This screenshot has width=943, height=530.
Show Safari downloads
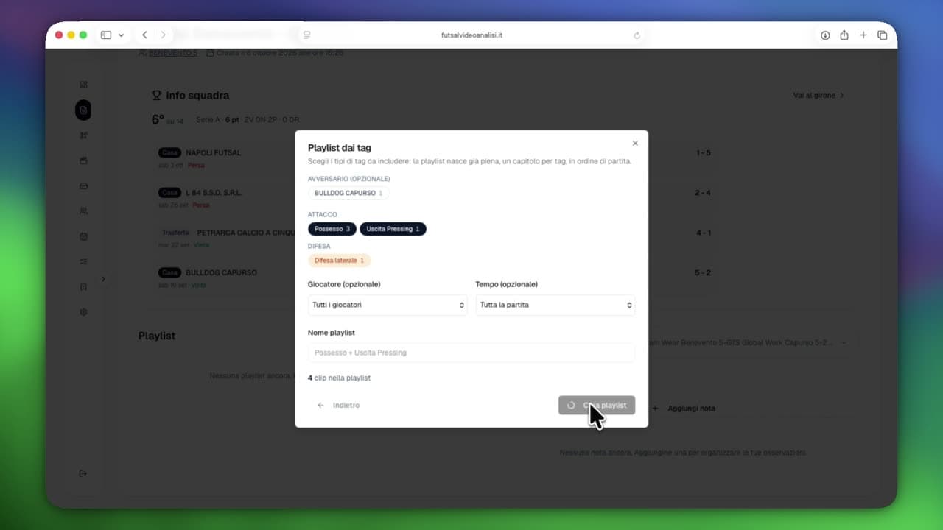(x=825, y=35)
